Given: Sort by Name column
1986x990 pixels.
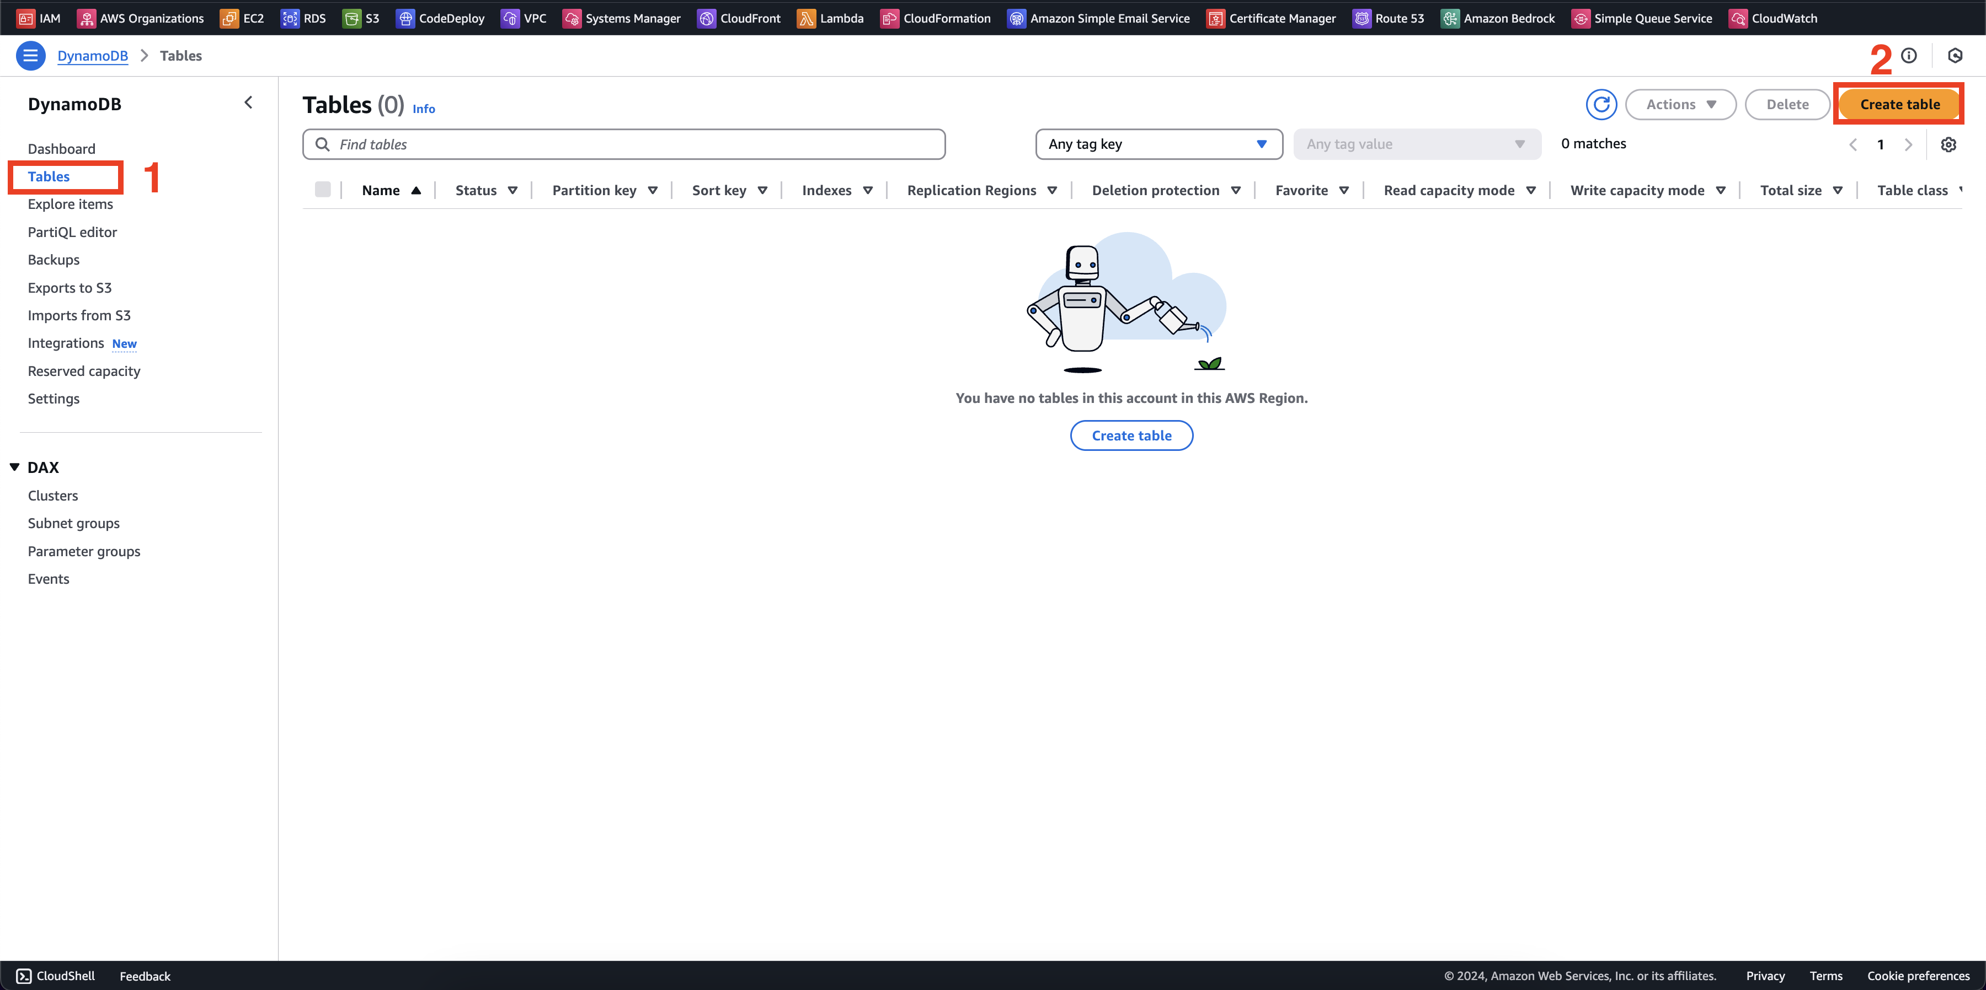Looking at the screenshot, I should pyautogui.click(x=391, y=190).
